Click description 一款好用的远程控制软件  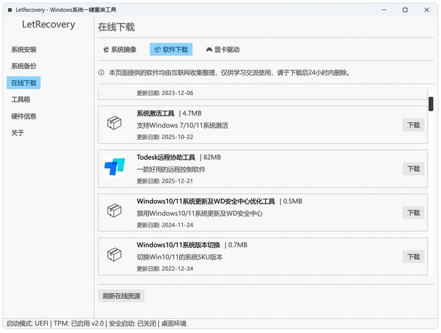tap(171, 169)
